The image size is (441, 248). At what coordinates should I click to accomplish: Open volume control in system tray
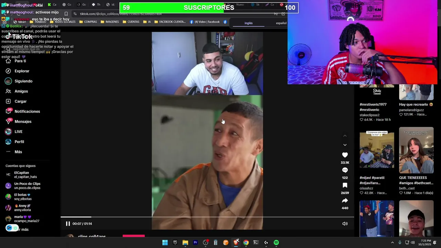pyautogui.click(x=412, y=242)
